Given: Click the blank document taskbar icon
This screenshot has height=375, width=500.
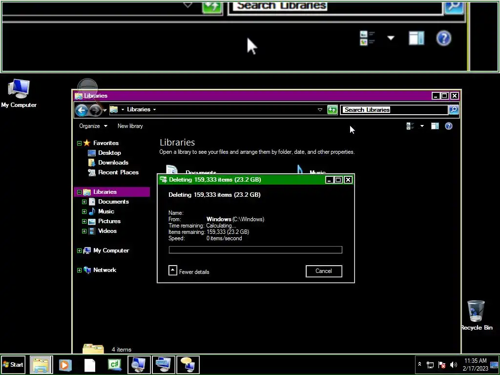Looking at the screenshot, I should 90,365.
